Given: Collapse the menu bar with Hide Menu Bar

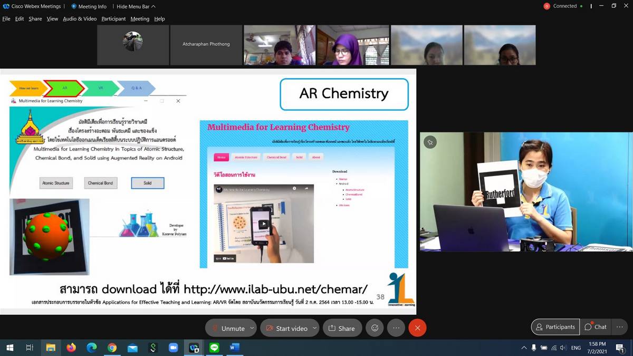Looking at the screenshot, I should 136,6.
